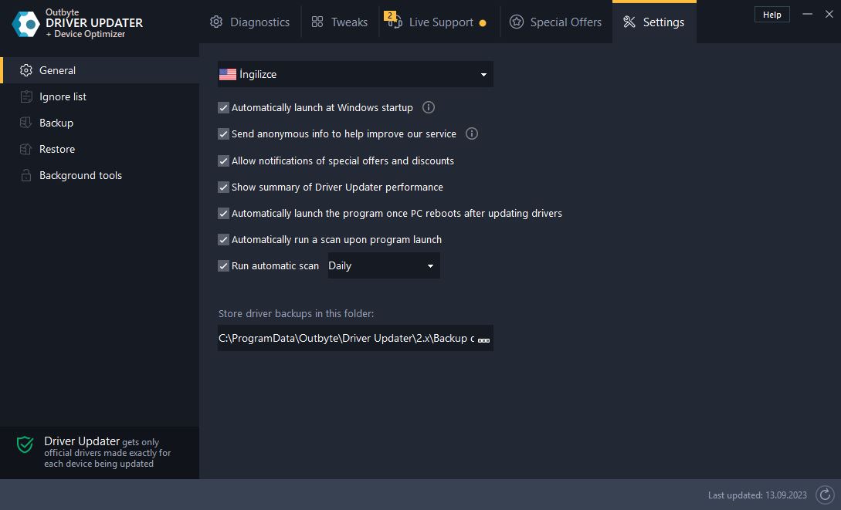Screen dimensions: 841x510
Task: Click the Diagnostics gear icon
Action: [x=216, y=22]
